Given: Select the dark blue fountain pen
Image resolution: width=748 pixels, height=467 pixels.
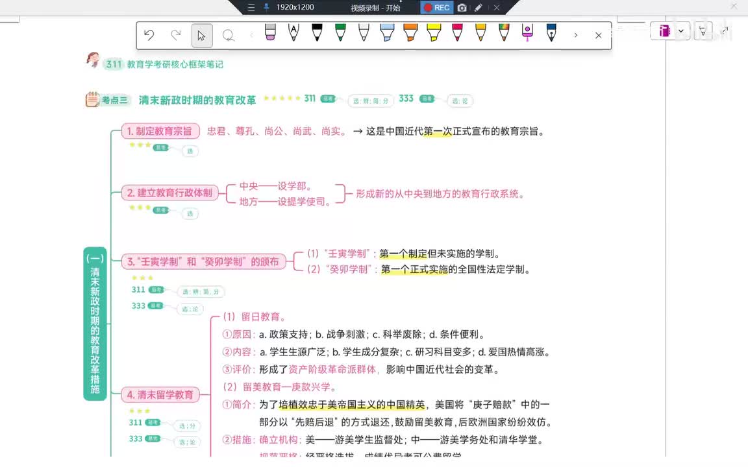Looking at the screenshot, I should coord(551,32).
